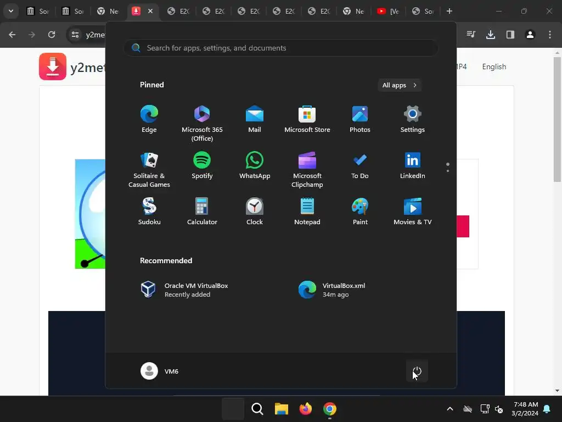This screenshot has width=562, height=422.
Task: Launch Microsoft 365 (Office)
Action: pos(202,124)
